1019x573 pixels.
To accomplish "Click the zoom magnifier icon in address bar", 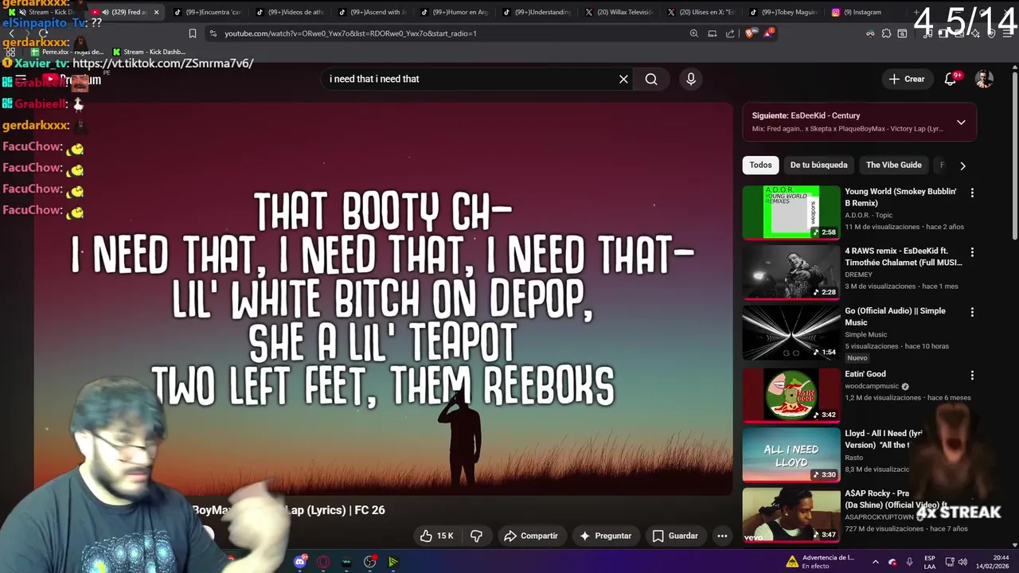I will 693,33.
